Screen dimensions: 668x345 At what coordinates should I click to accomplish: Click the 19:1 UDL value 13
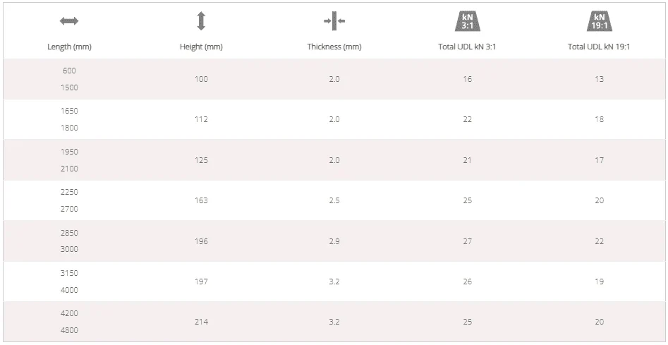tap(599, 79)
